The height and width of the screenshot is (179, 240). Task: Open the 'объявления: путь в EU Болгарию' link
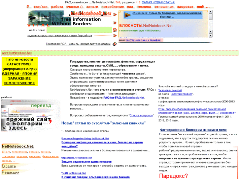point(167,15)
